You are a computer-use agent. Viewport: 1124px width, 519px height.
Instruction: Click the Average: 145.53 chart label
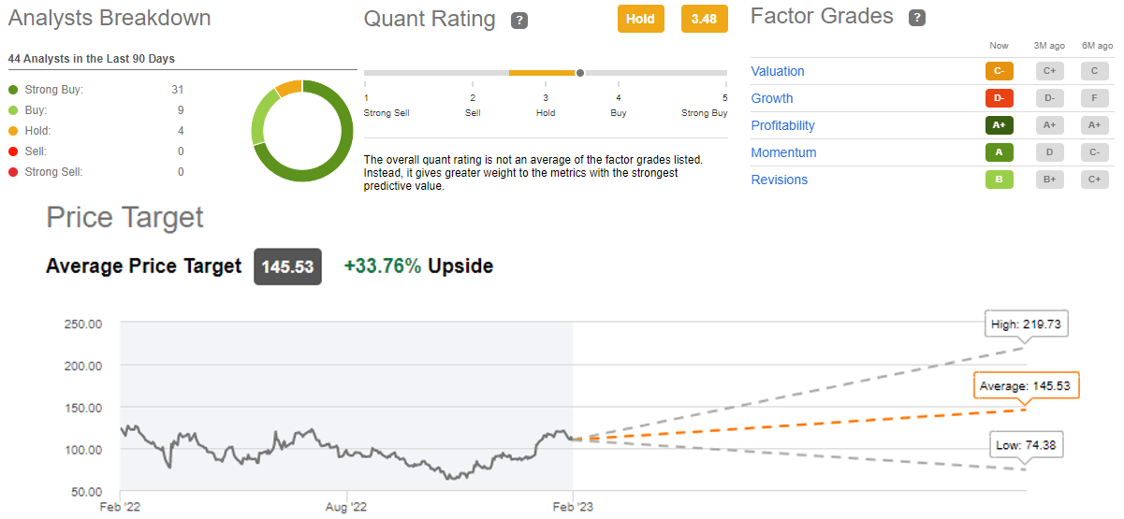(x=1026, y=385)
